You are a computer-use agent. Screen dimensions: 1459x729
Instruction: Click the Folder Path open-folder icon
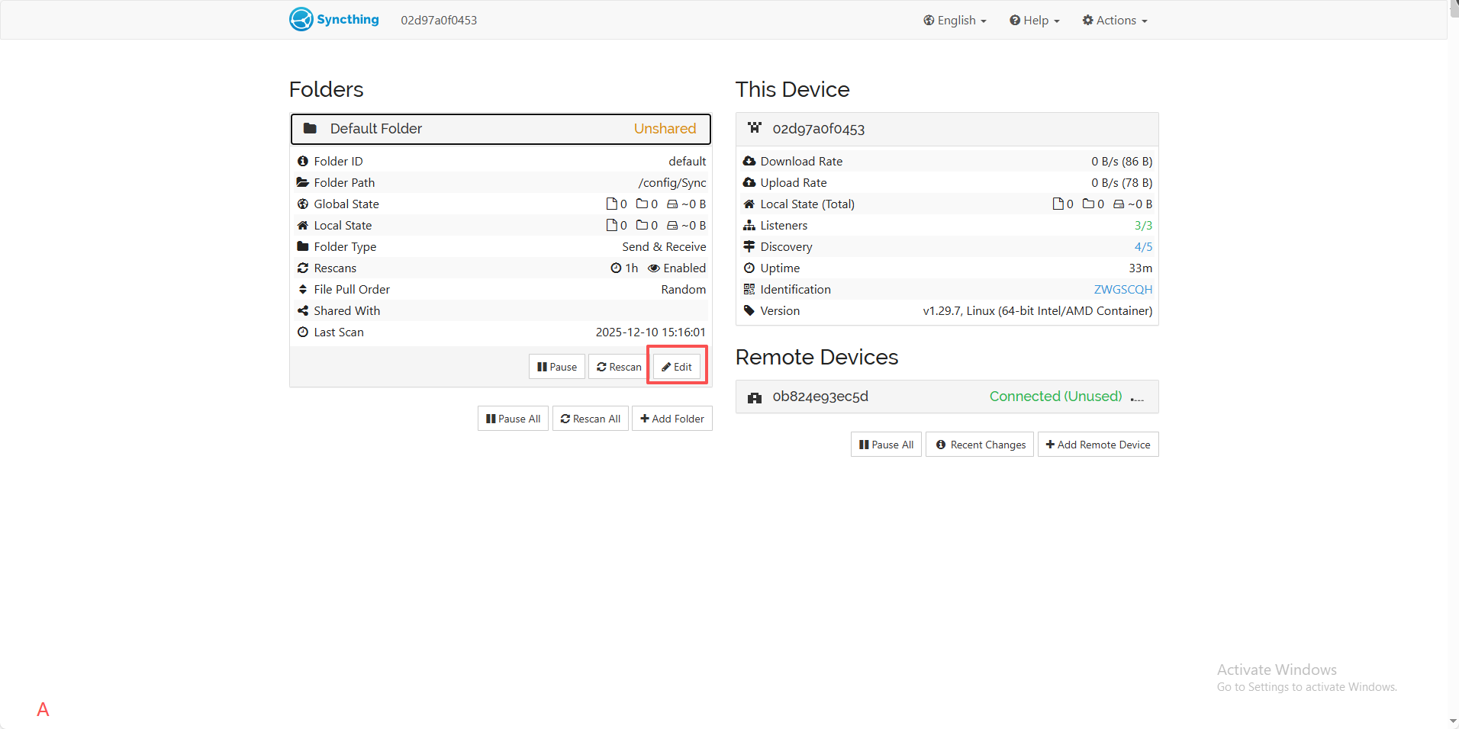click(x=303, y=182)
